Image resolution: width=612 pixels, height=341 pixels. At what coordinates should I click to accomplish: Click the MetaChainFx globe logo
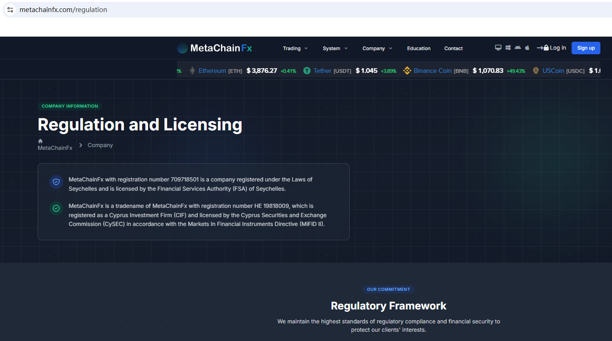coord(182,48)
